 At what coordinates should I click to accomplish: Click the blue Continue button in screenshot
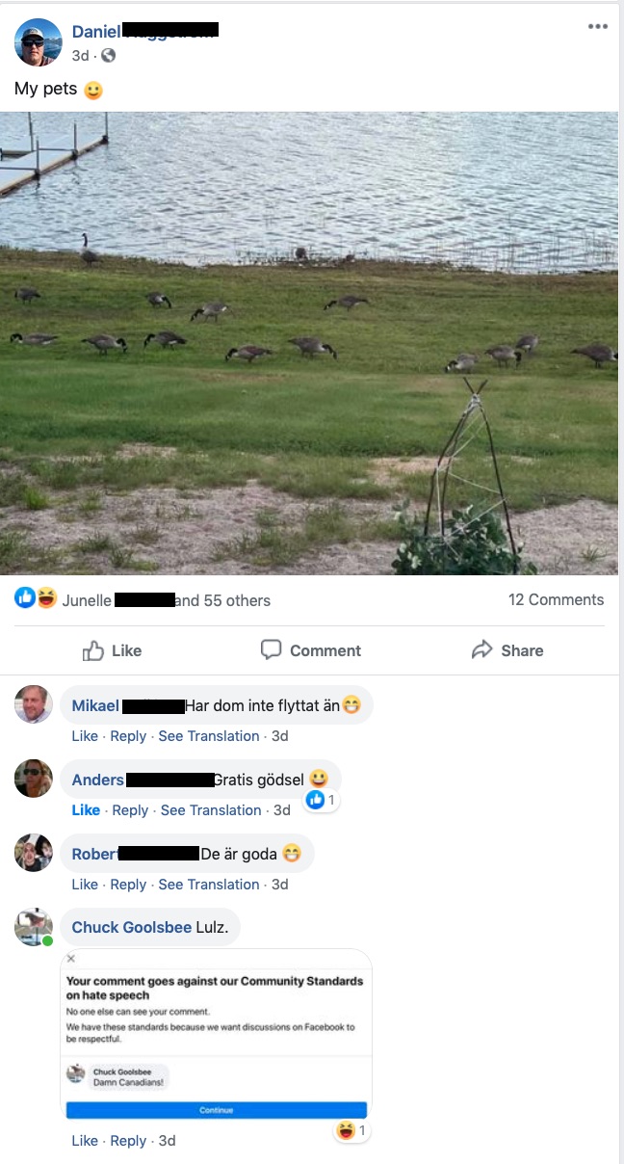(217, 1110)
